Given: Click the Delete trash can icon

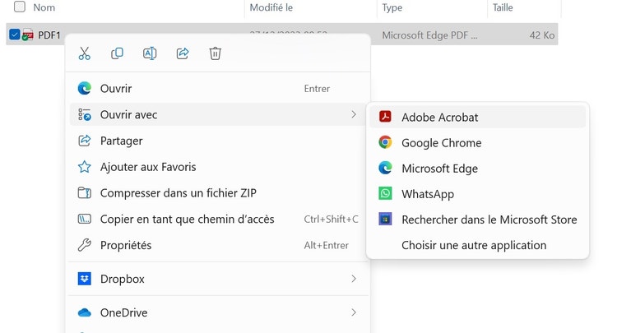Looking at the screenshot, I should (x=216, y=53).
